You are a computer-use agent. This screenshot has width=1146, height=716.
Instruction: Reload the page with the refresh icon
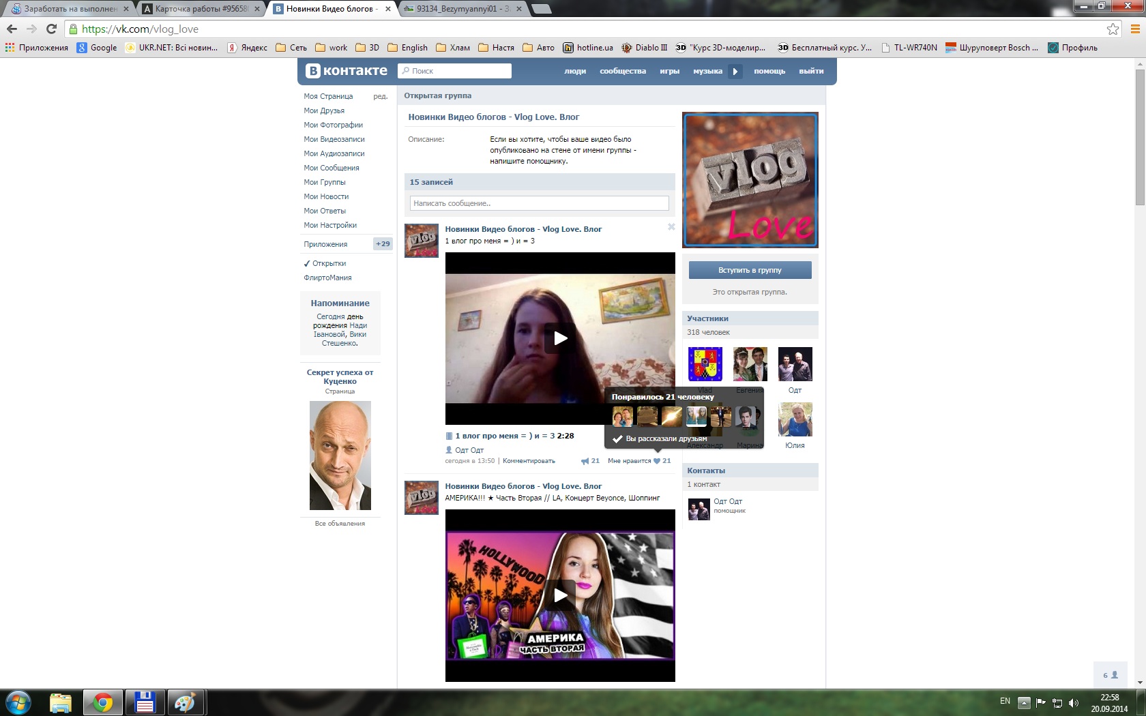point(51,29)
